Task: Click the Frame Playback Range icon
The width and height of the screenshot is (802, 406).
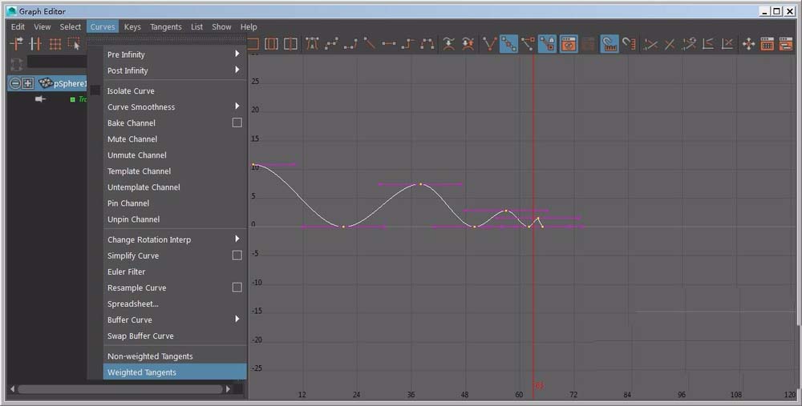Action: tap(272, 44)
